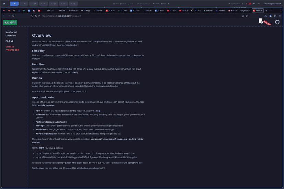This screenshot has height=189, width=284.
Task: Open the GitHub icon in page header
Action: pos(277,22)
